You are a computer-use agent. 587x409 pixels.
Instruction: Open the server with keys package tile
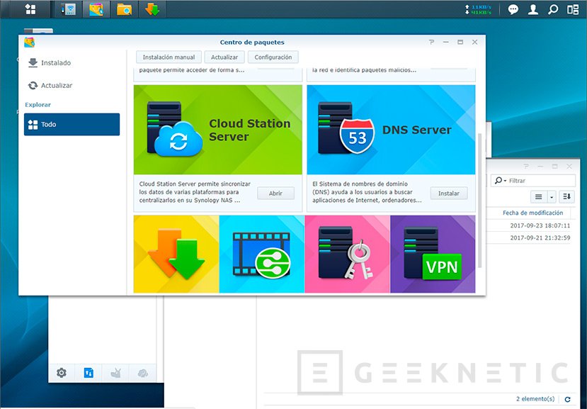(348, 254)
